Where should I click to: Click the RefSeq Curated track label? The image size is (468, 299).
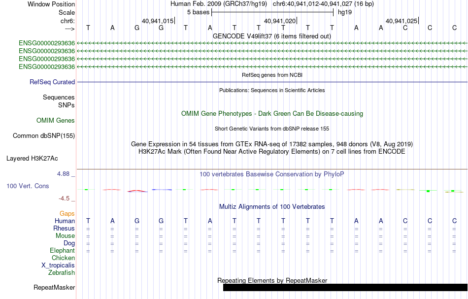coord(52,82)
